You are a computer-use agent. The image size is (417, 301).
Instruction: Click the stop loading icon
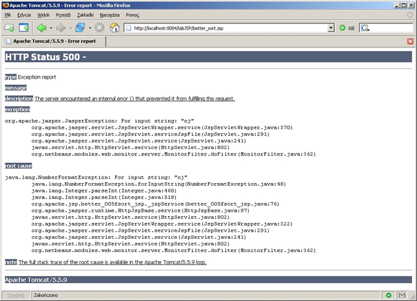coord(99,28)
